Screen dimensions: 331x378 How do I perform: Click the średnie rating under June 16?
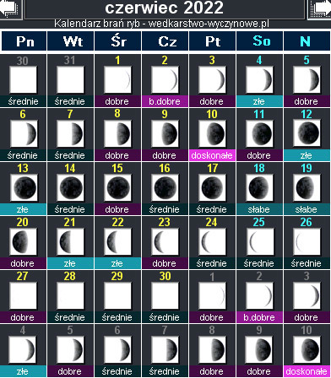point(165,209)
